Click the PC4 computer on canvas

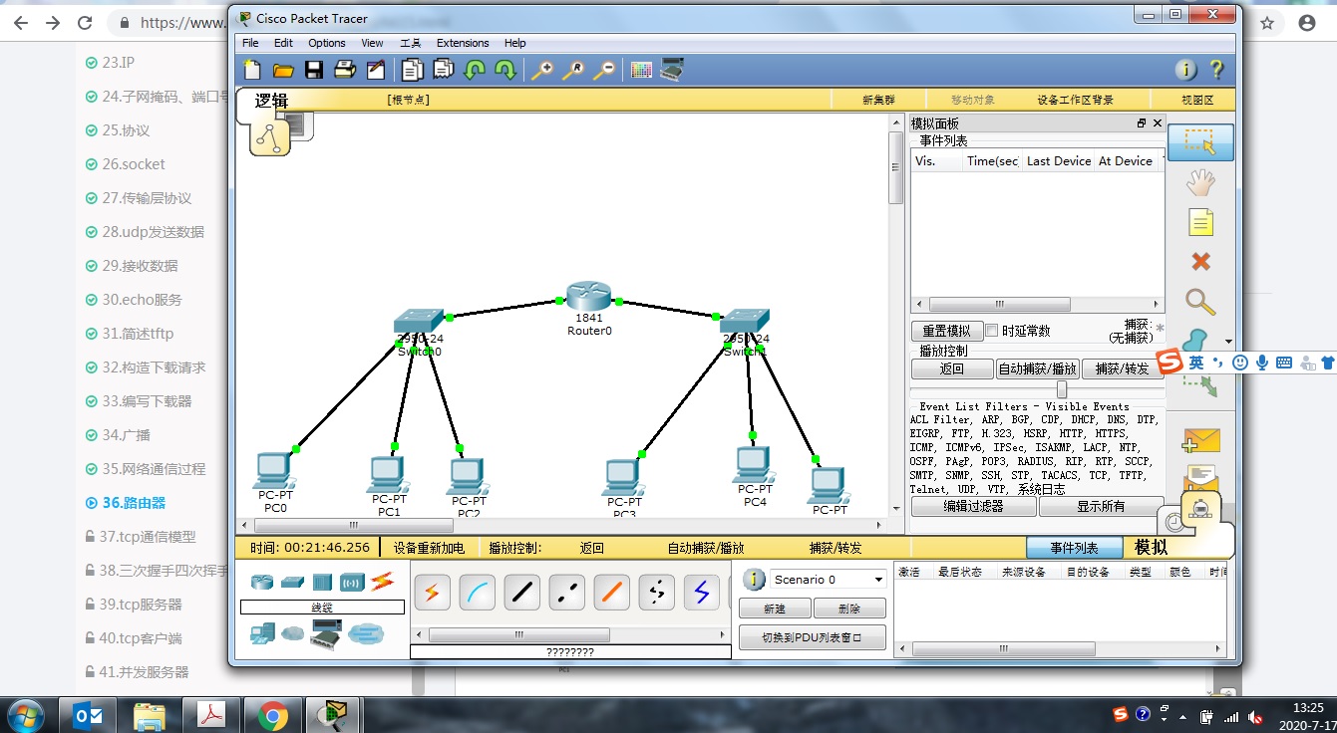click(x=755, y=464)
